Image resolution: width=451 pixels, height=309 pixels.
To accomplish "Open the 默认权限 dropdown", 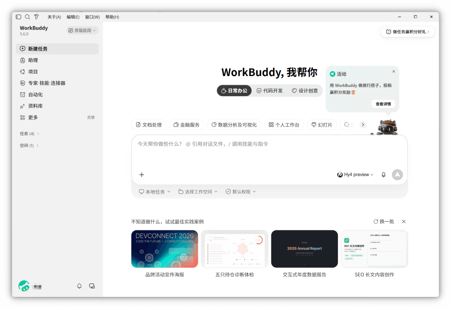I will (241, 192).
